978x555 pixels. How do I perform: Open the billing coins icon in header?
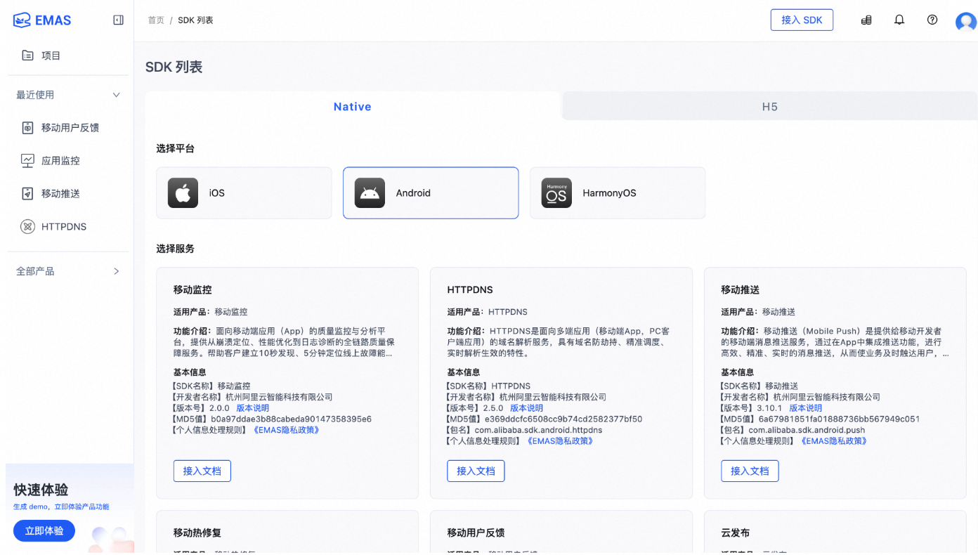click(866, 20)
